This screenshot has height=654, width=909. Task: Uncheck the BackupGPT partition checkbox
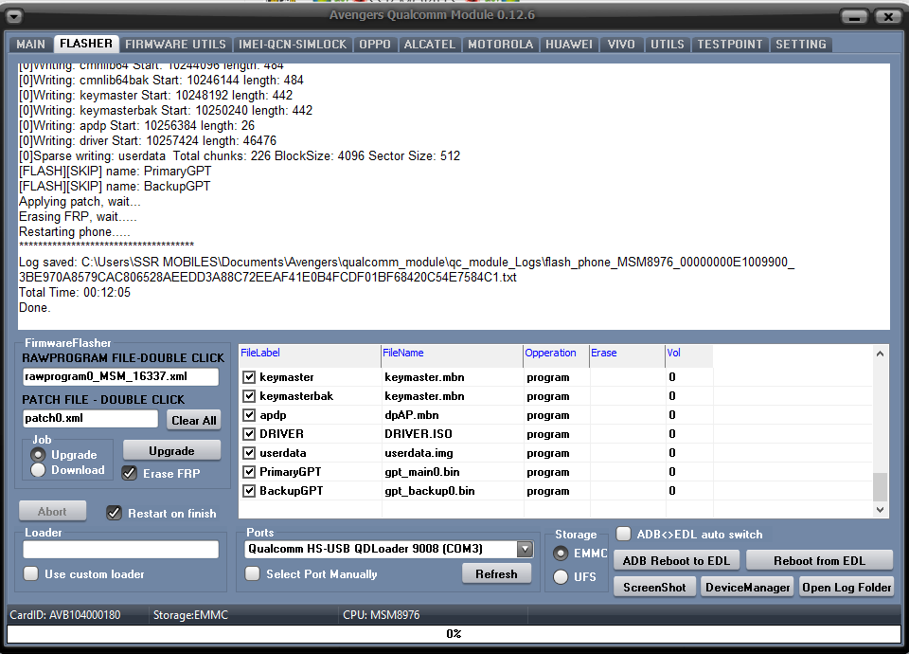pyautogui.click(x=249, y=491)
